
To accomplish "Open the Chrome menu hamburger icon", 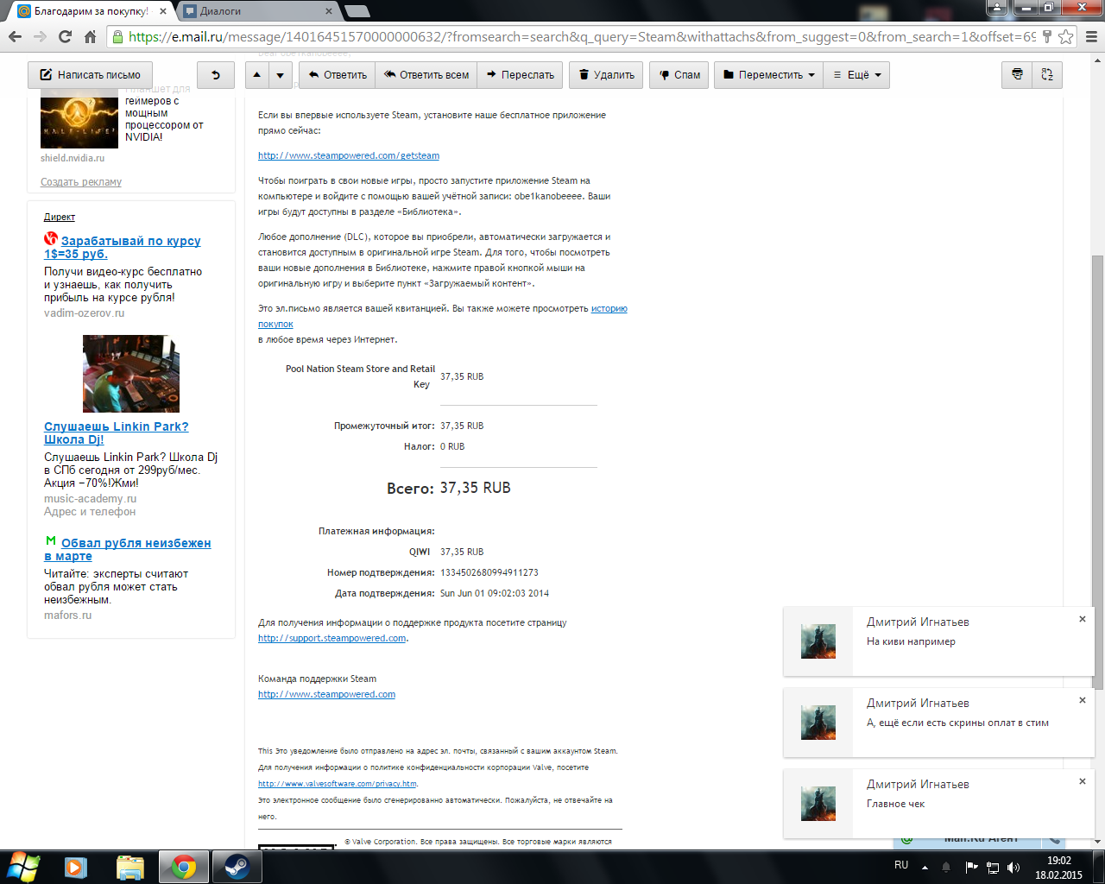I will 1091,36.
